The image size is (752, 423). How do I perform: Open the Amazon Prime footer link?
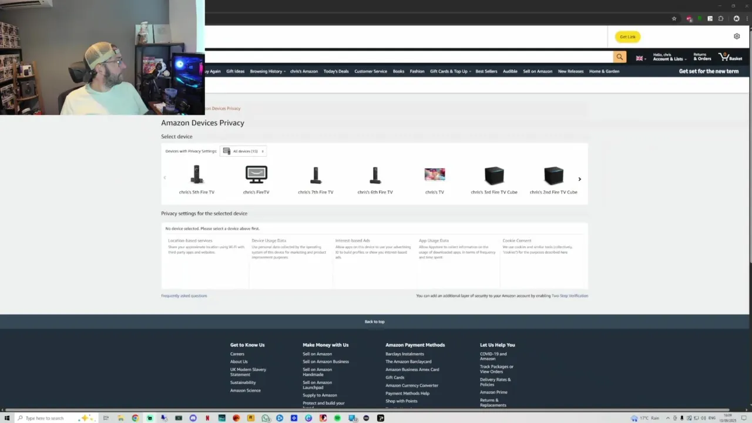click(x=493, y=392)
